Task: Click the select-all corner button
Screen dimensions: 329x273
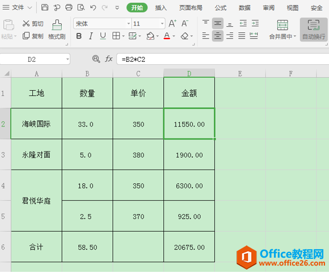Action: point(6,74)
